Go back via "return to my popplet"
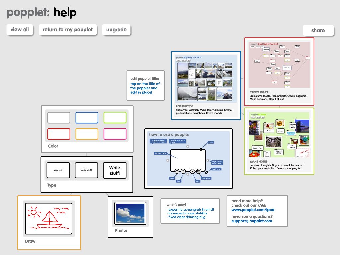Viewport: 340px width, 255px height. [68, 30]
